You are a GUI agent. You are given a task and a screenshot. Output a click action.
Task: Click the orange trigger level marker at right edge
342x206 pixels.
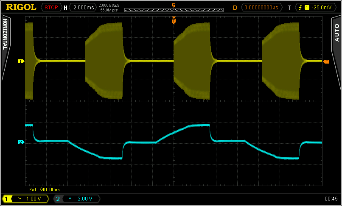click(326, 62)
